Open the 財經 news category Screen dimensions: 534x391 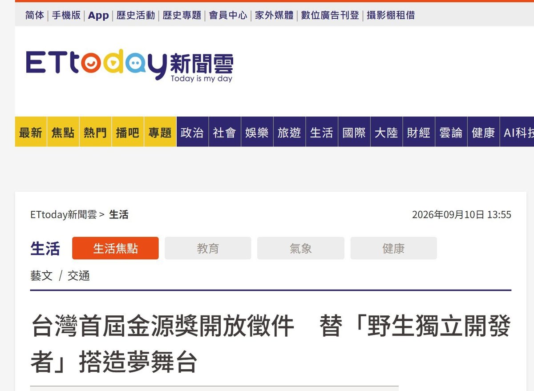coord(419,132)
